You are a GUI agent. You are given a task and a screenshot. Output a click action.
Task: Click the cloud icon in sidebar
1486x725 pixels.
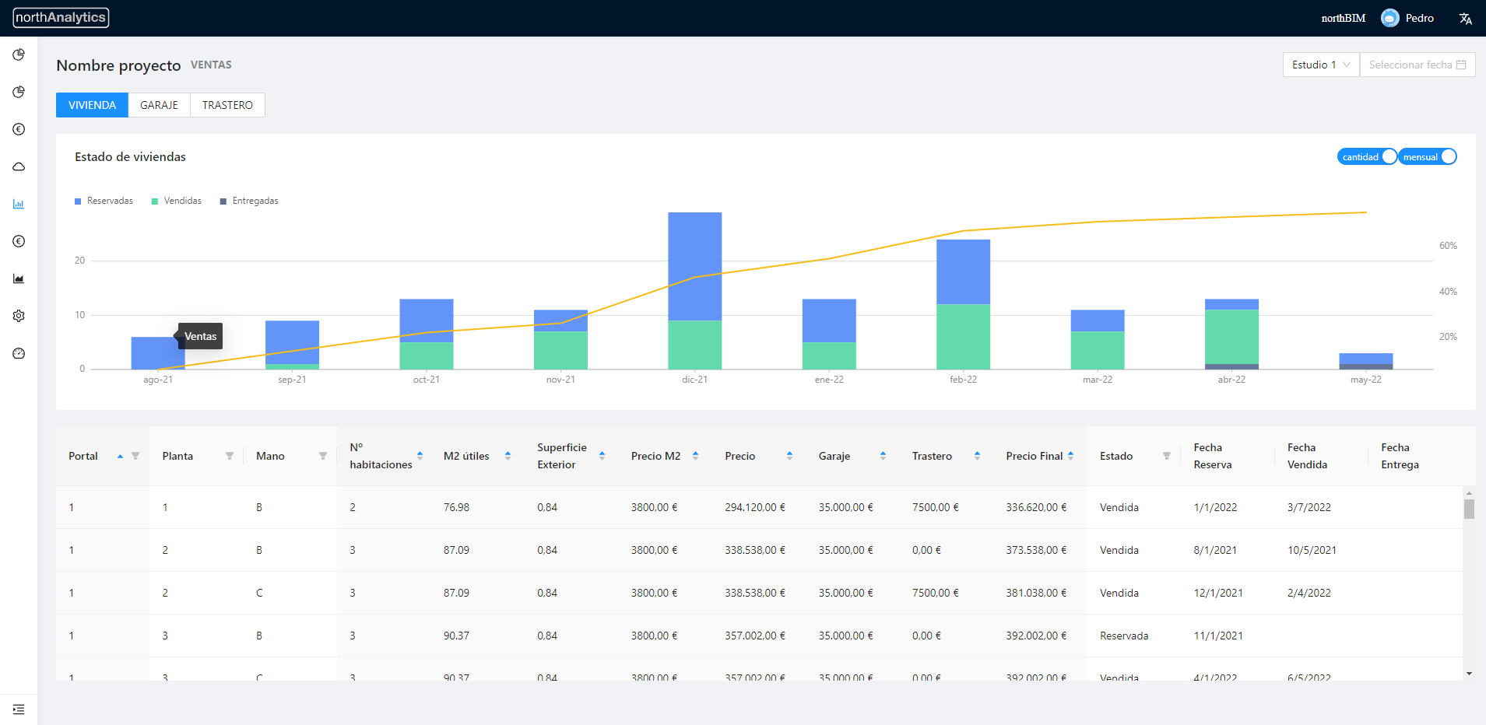(x=19, y=166)
